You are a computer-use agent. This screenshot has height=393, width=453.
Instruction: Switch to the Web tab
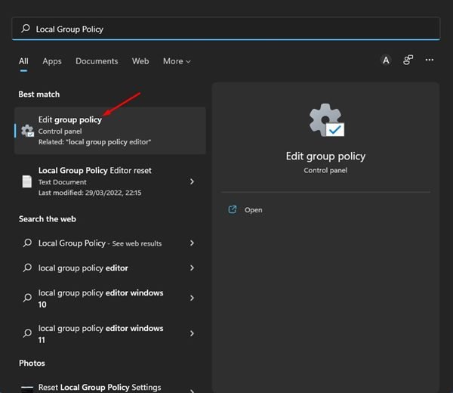[x=140, y=61]
